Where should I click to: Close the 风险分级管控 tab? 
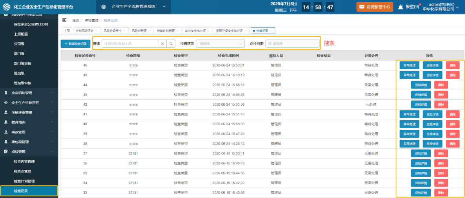coord(124,31)
